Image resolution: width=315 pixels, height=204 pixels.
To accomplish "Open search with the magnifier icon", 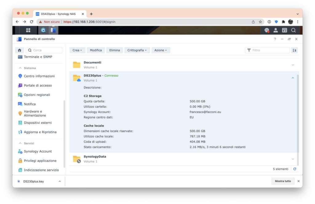I will click(293, 30).
